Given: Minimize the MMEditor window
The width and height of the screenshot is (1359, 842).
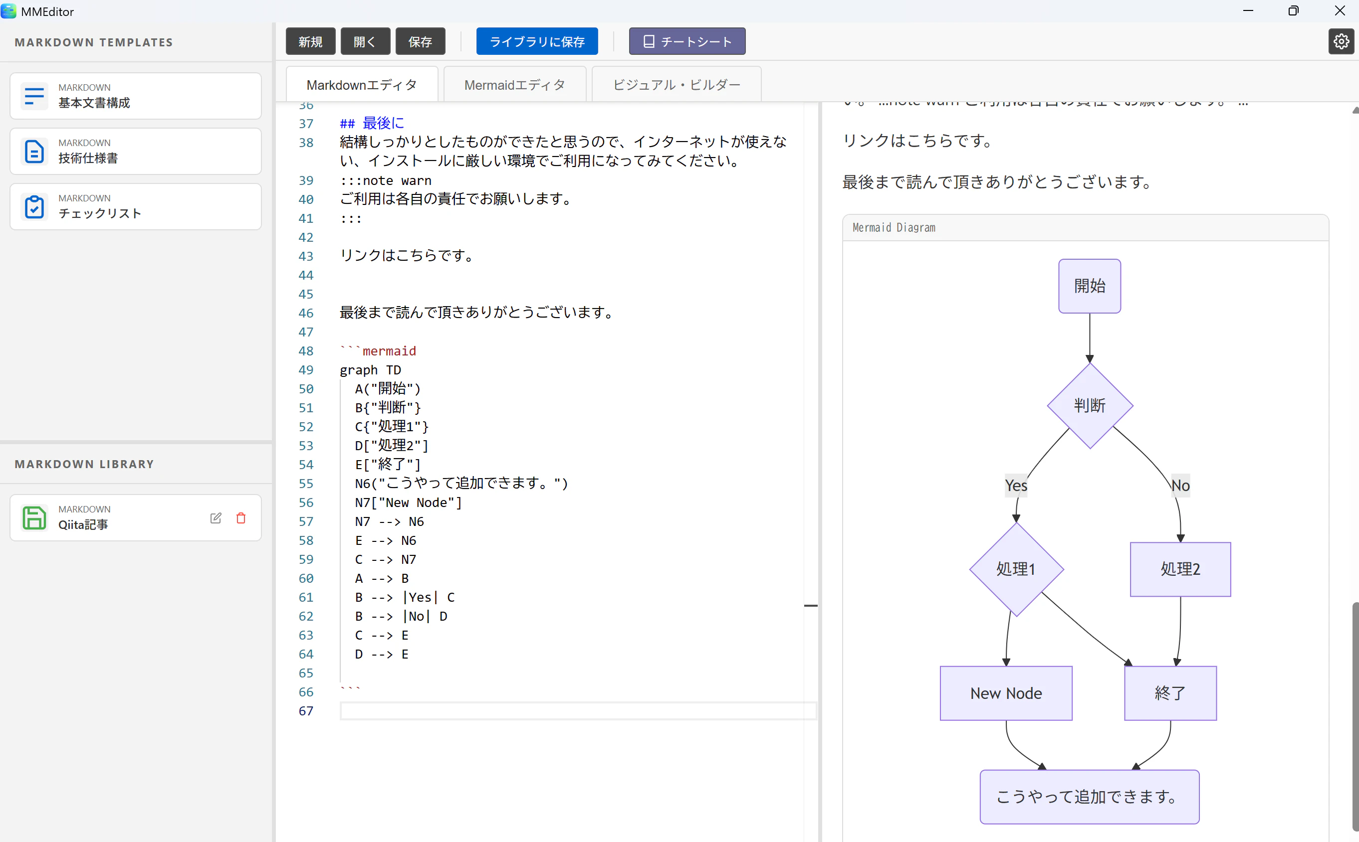Looking at the screenshot, I should click(1248, 10).
